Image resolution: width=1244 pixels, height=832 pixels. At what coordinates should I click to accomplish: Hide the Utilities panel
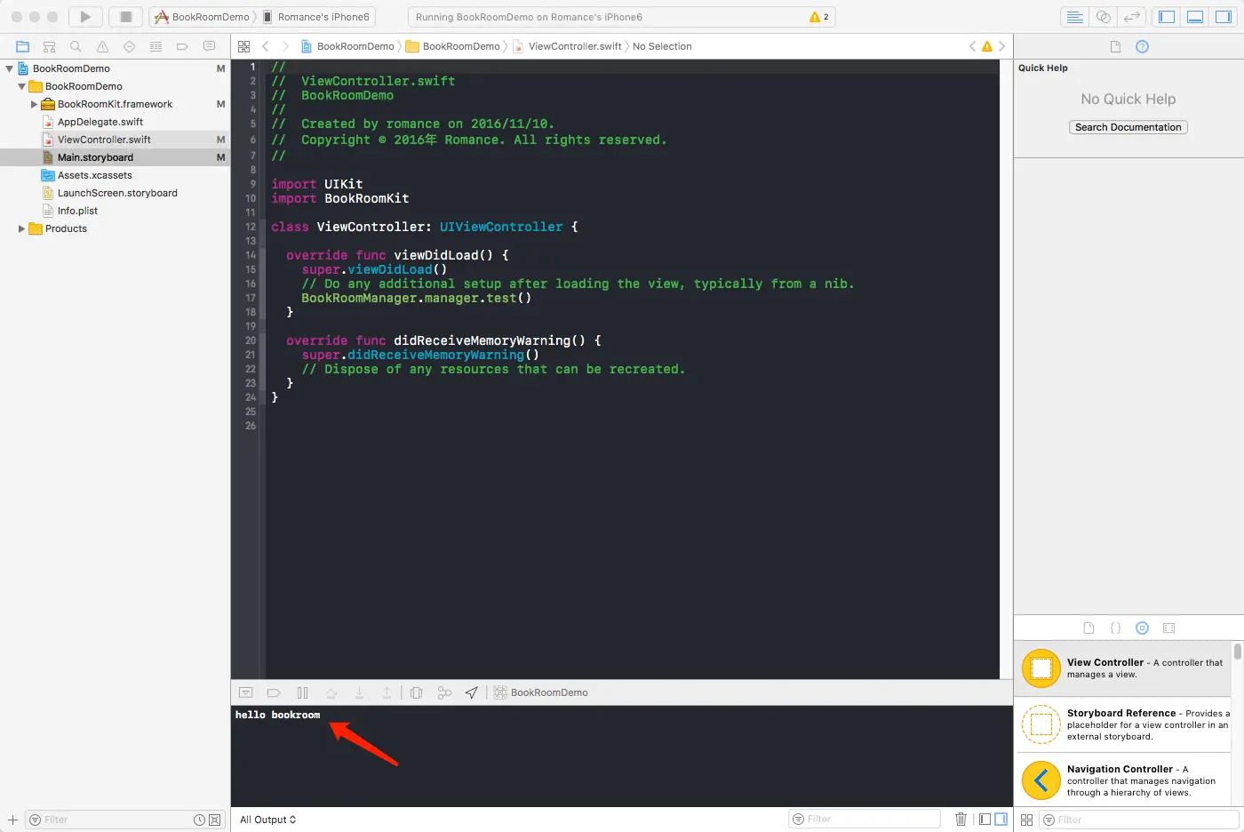(1224, 17)
